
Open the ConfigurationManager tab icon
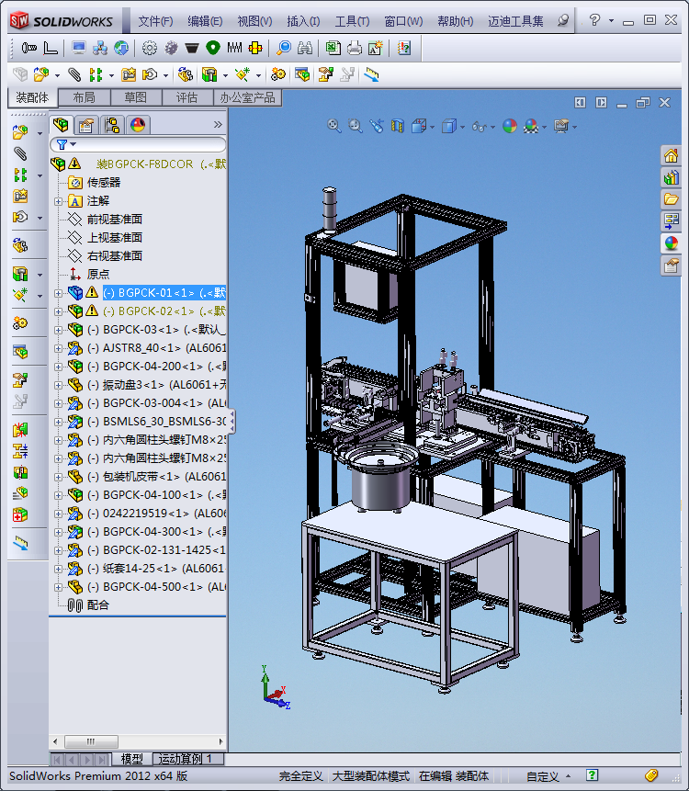(112, 125)
